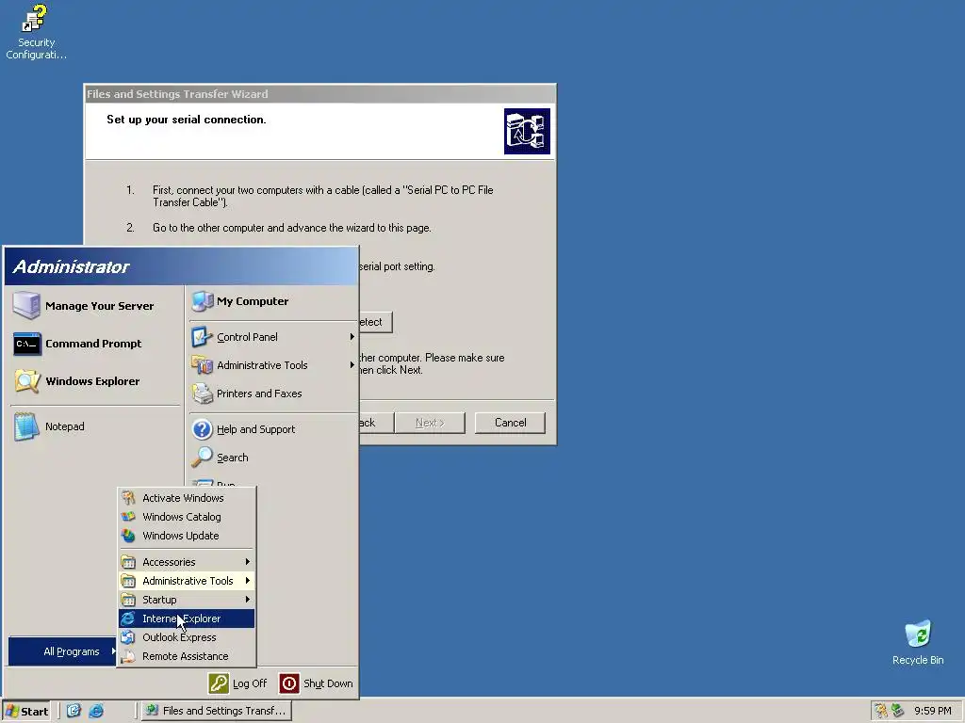Open Notepad via its notepad icon
965x723 pixels.
[x=25, y=426]
